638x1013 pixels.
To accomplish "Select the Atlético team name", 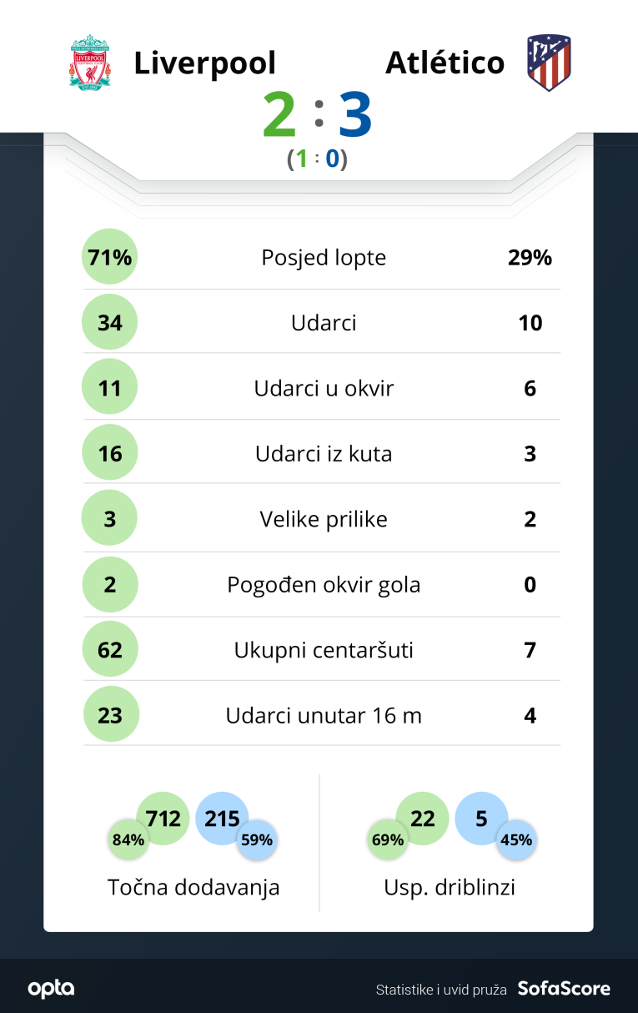I will 445,63.
